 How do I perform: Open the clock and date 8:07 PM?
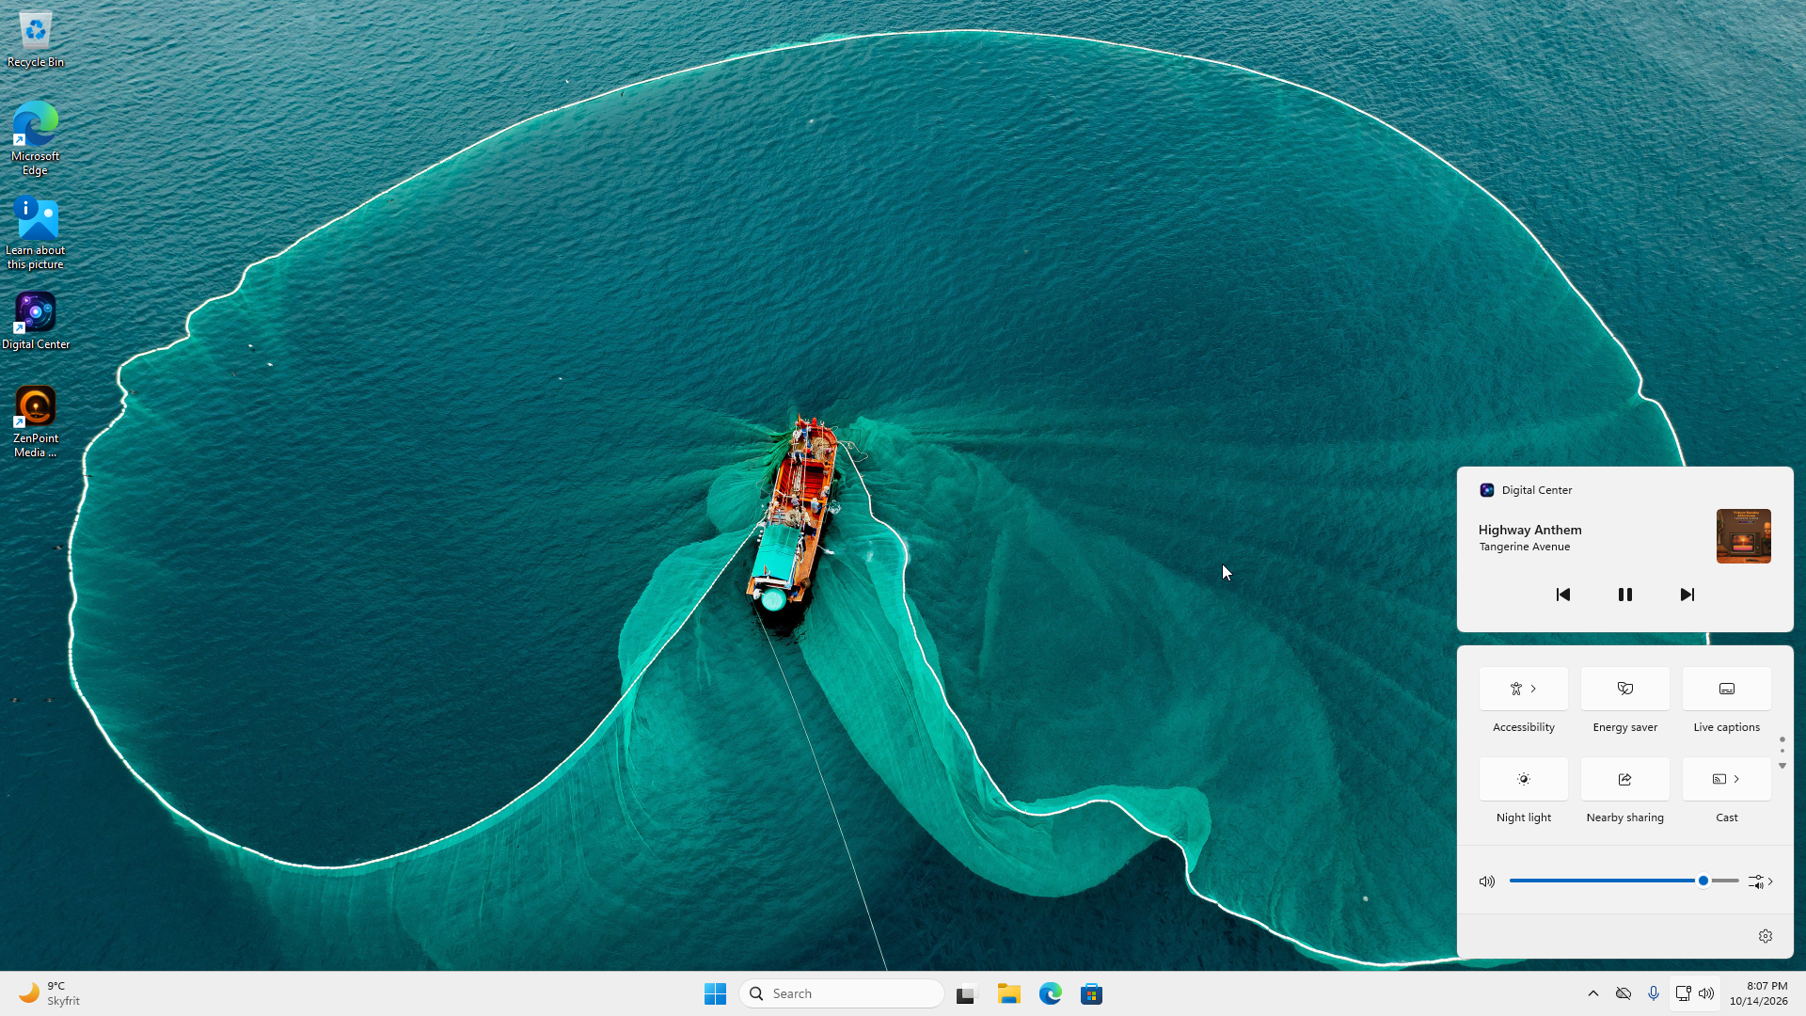click(x=1759, y=993)
